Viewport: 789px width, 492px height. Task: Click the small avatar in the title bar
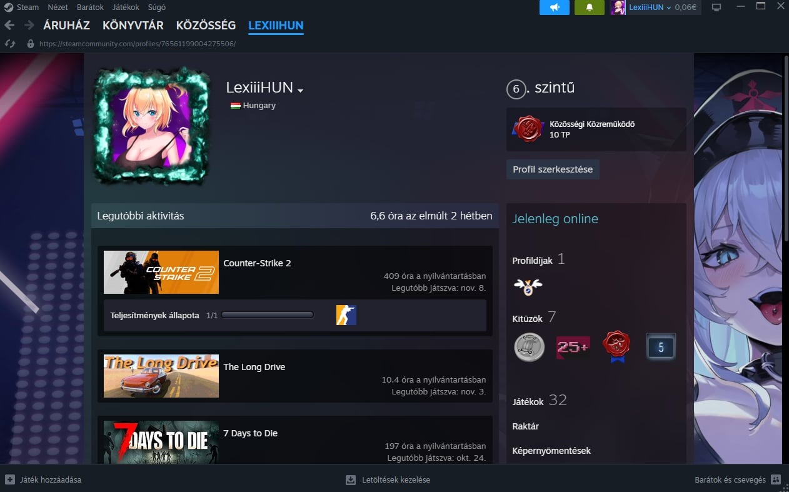(x=618, y=8)
